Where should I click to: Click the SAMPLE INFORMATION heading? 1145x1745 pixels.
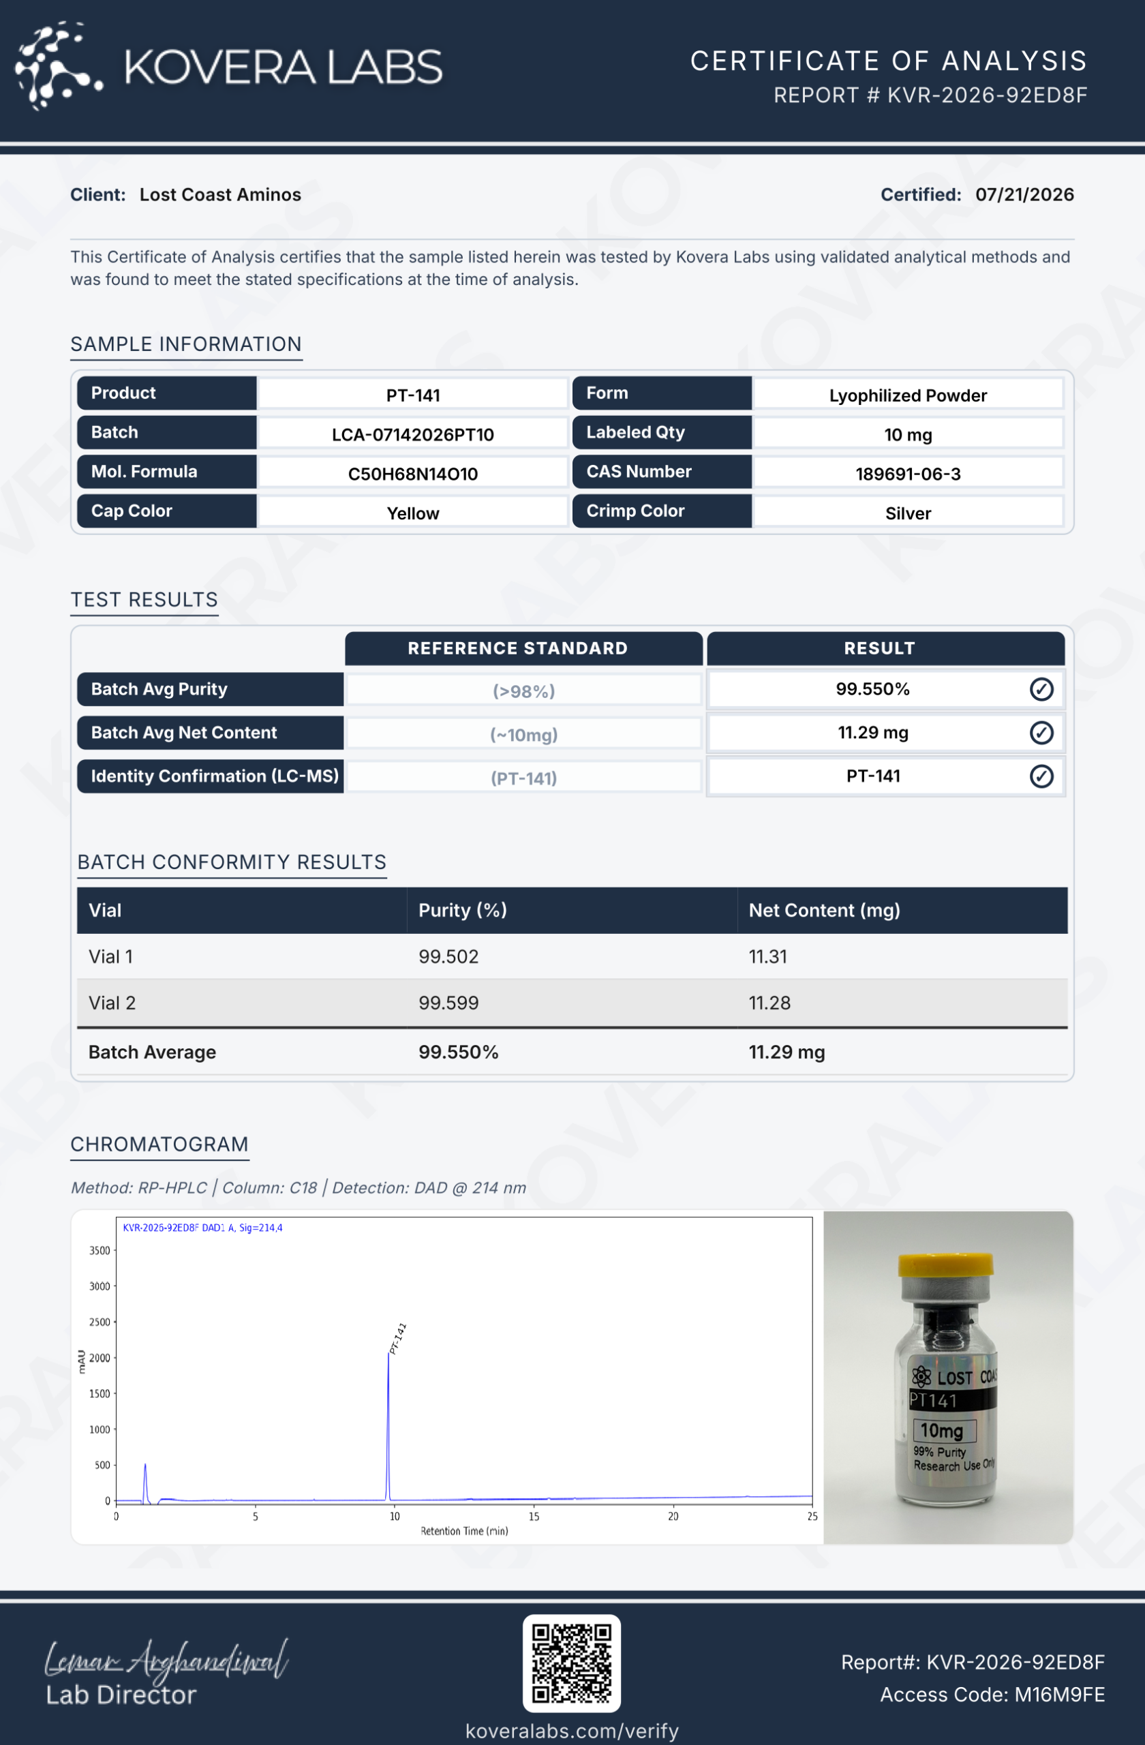pyautogui.click(x=185, y=344)
